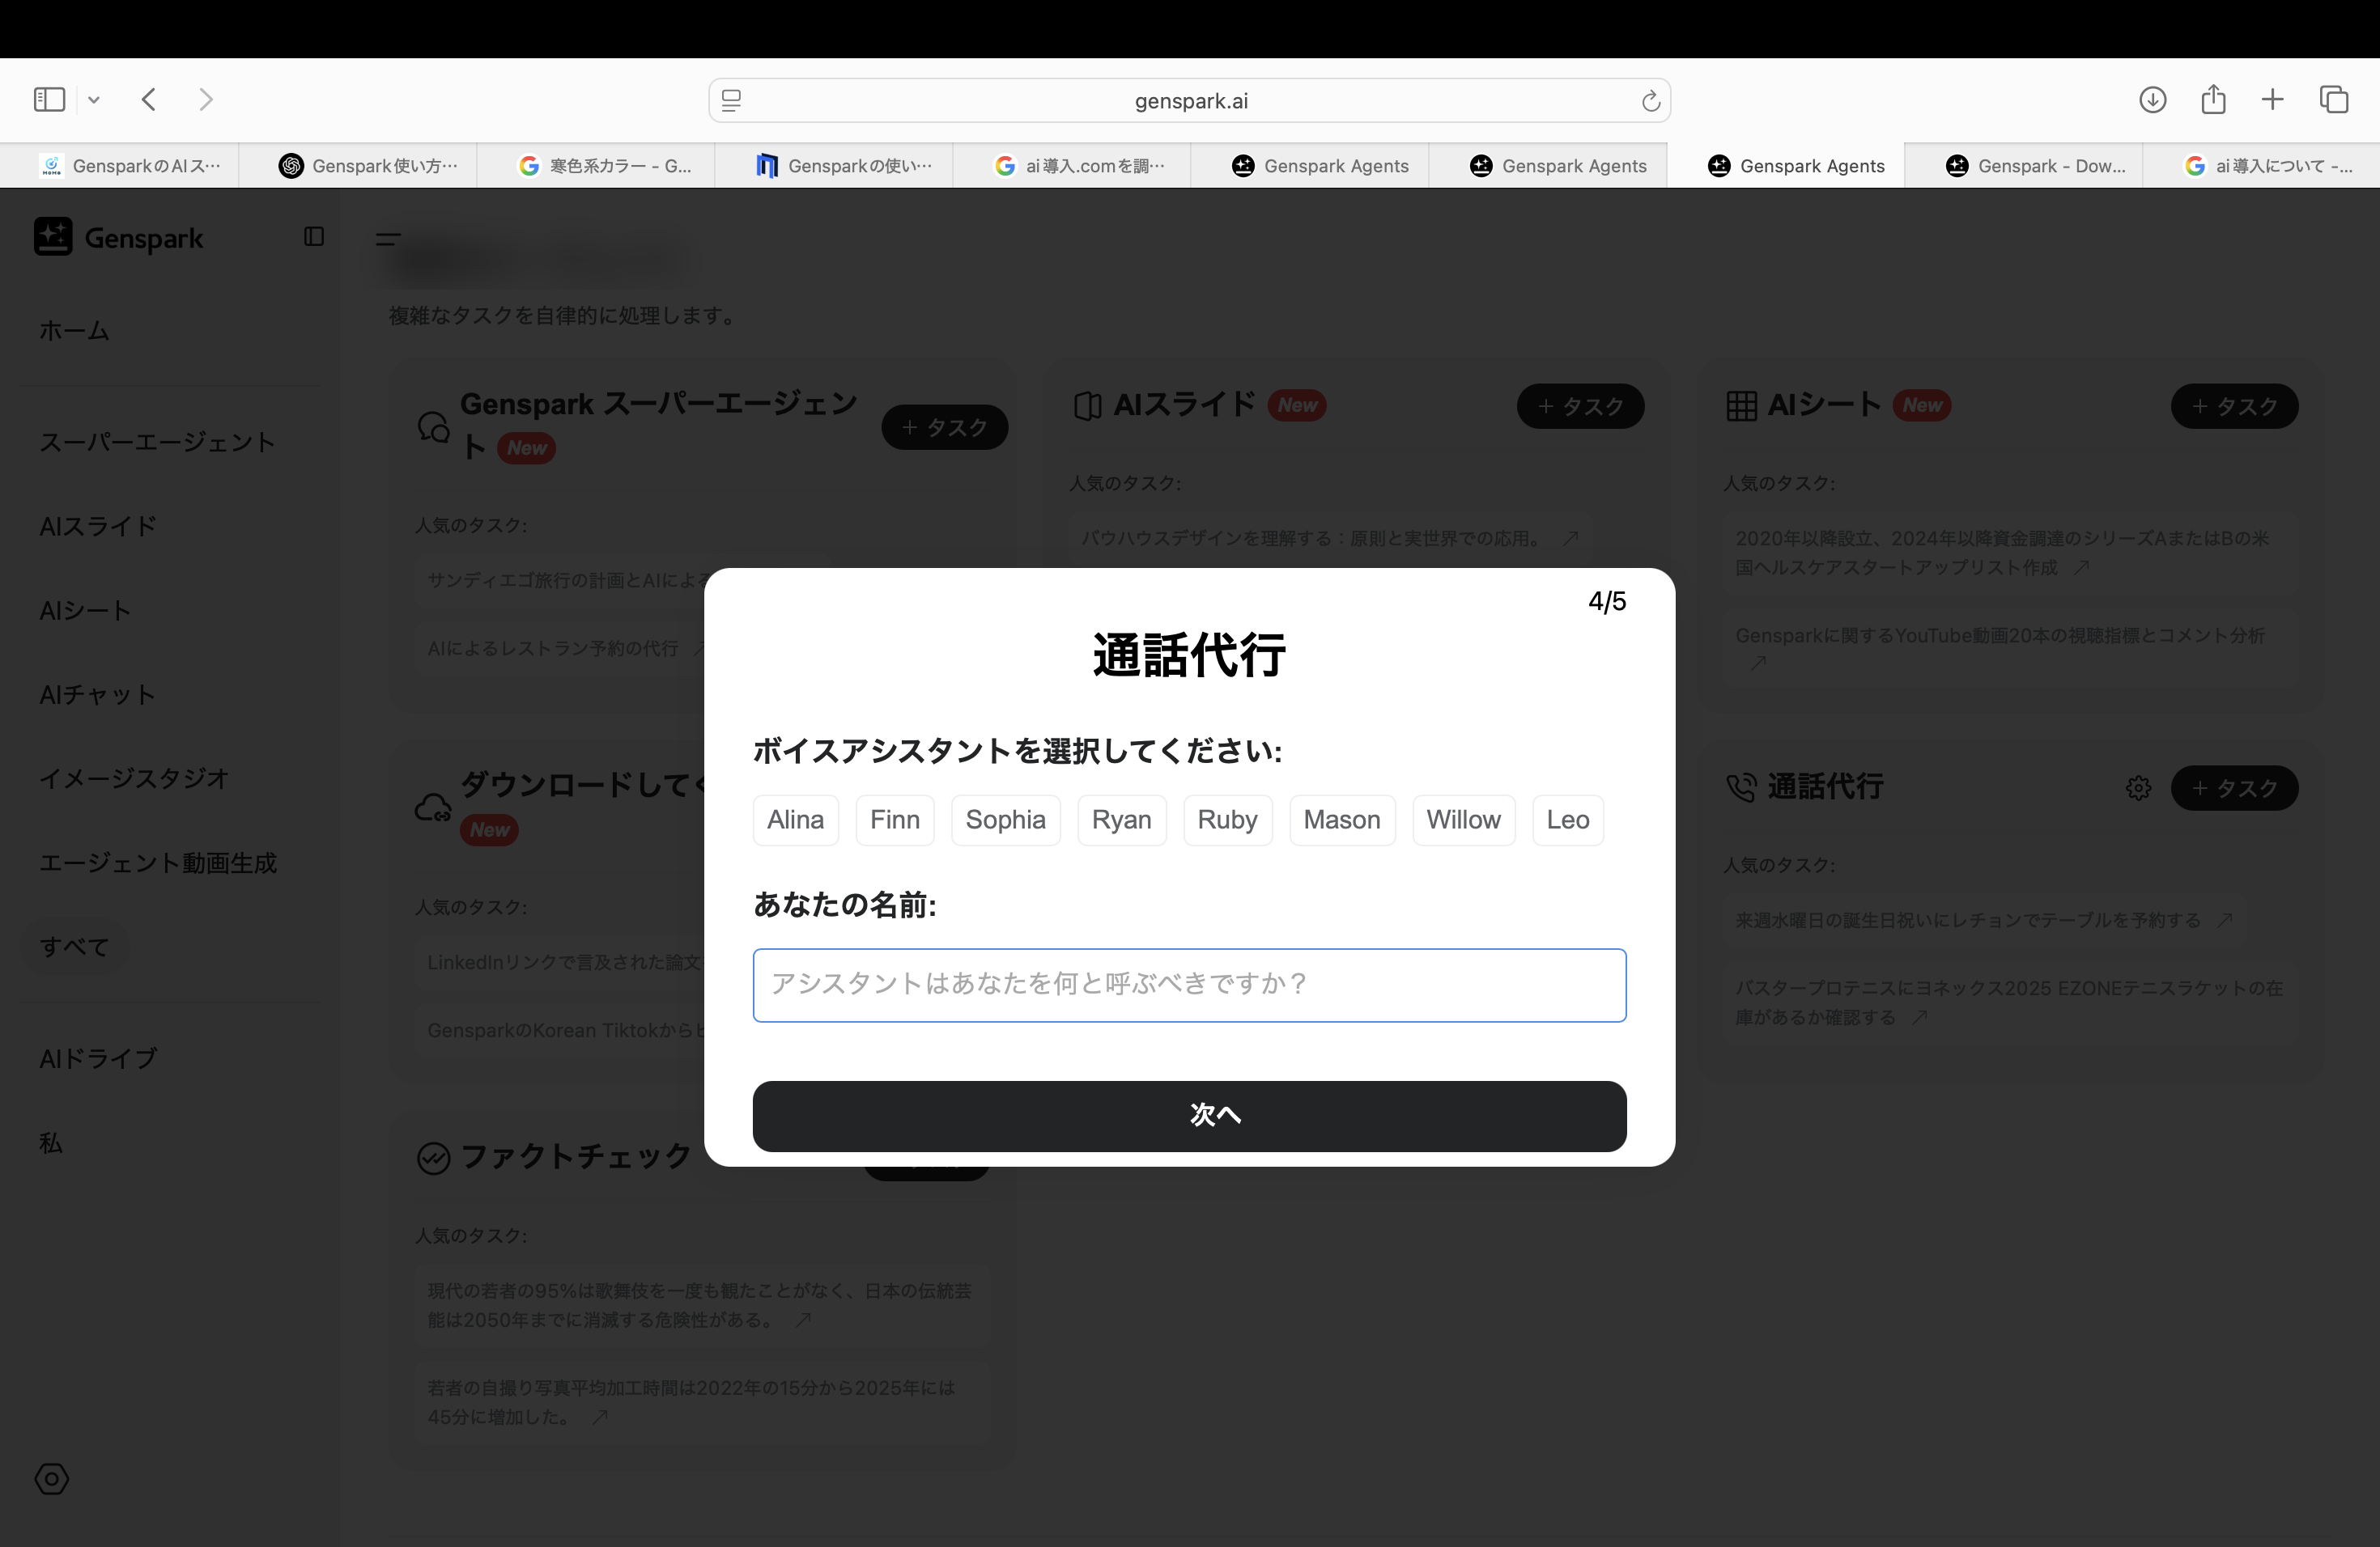Click the ダウンロード cloud icon
Screen dimensions: 2380x1547
coord(433,808)
